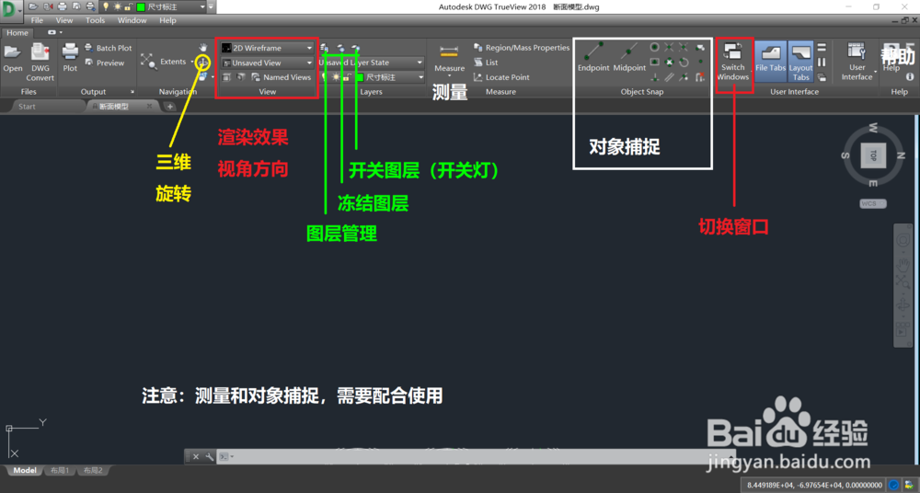
Task: Open the Tools menu
Action: 95,20
